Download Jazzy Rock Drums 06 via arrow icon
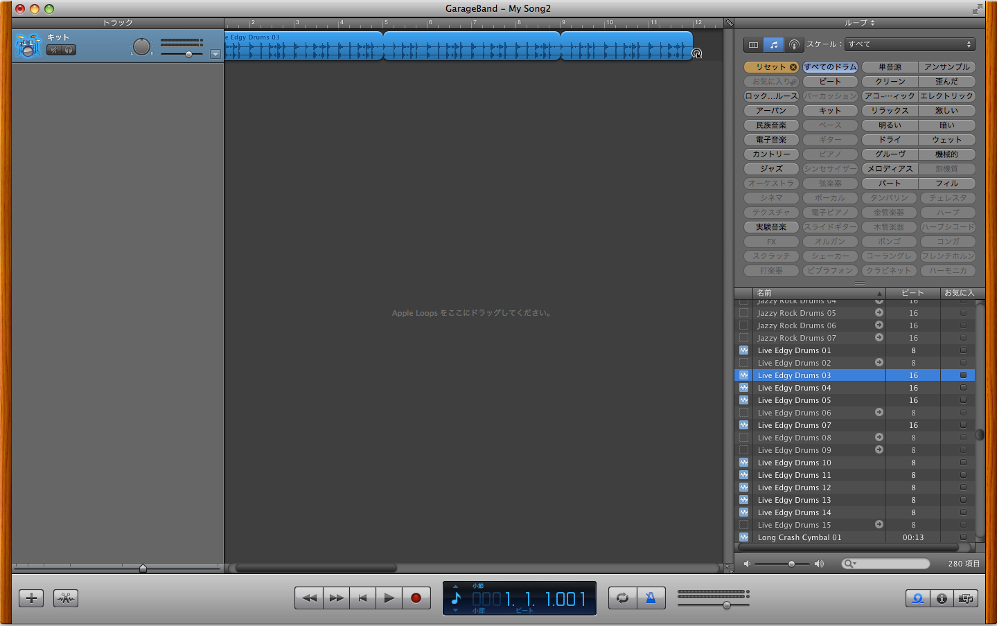The width and height of the screenshot is (997, 626). click(879, 325)
